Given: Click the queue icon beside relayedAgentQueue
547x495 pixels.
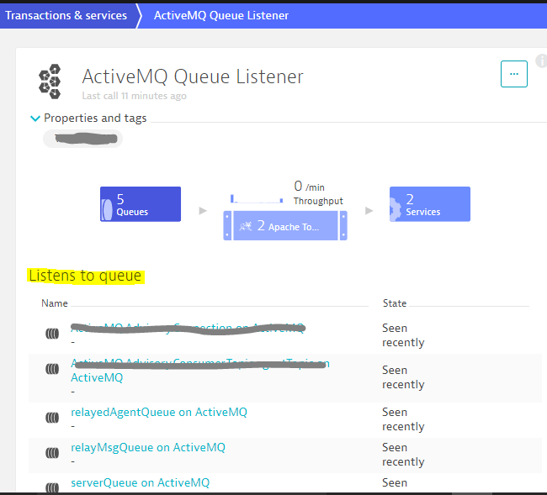Looking at the screenshot, I should 53,418.
